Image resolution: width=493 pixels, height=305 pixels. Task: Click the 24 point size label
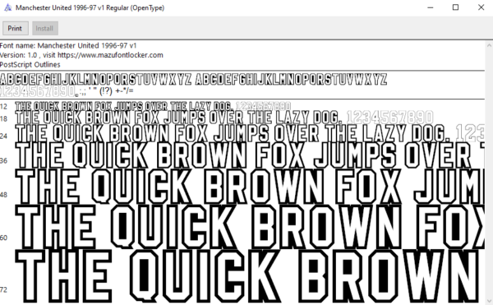point(4,136)
